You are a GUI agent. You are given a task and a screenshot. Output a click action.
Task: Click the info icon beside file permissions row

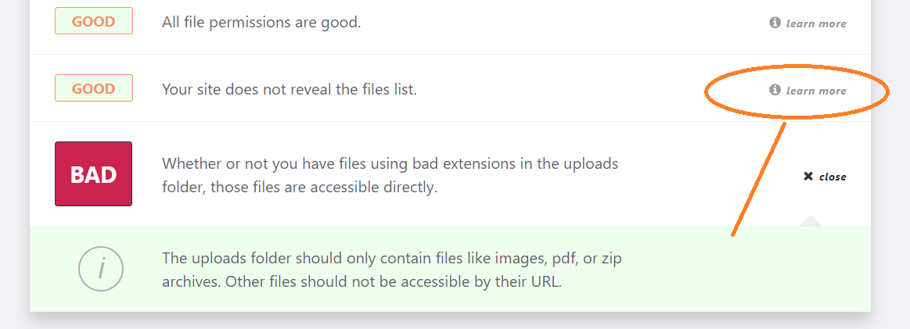tap(775, 23)
